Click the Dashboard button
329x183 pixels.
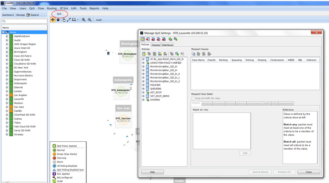(8, 15)
